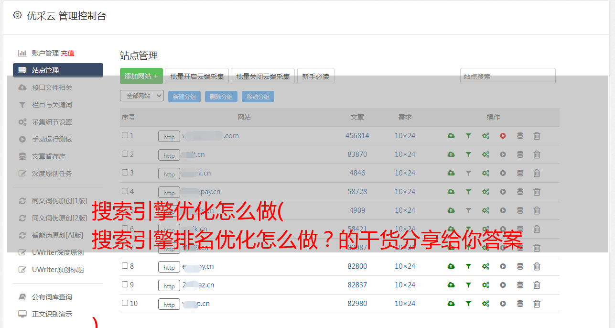
Task: Click the gears icon in row 5
Action: pos(486,210)
